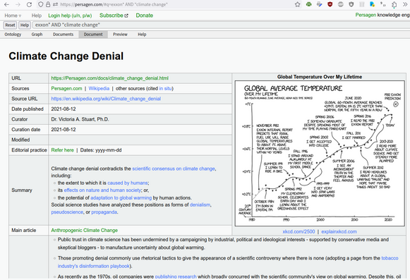The width and height of the screenshot is (410, 280).
Task: Open 'effects on nature and human society' link
Action: coord(103,190)
